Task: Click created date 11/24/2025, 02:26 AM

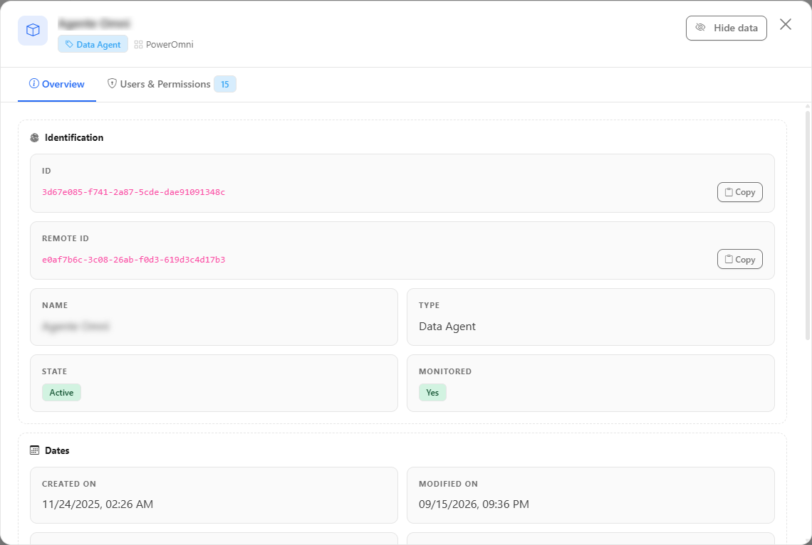Action: (x=98, y=504)
